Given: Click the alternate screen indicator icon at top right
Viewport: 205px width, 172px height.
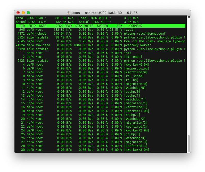Looking at the screenshot, I should (189, 17).
